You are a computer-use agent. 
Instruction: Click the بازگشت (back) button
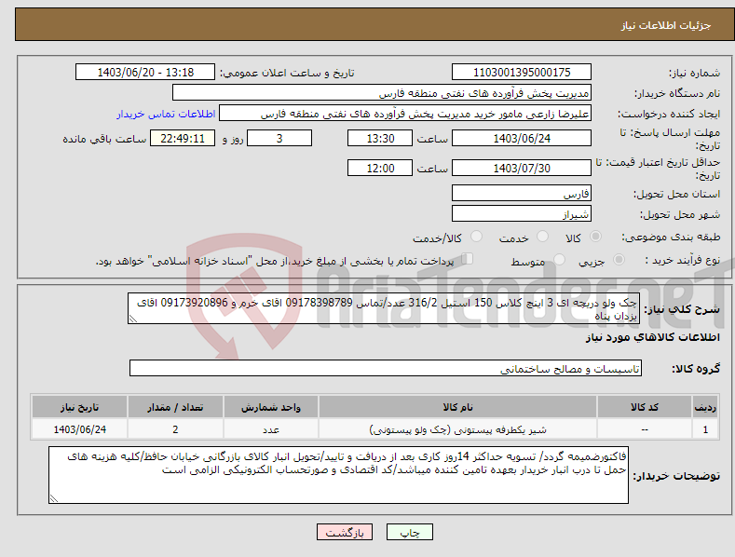tap(345, 532)
